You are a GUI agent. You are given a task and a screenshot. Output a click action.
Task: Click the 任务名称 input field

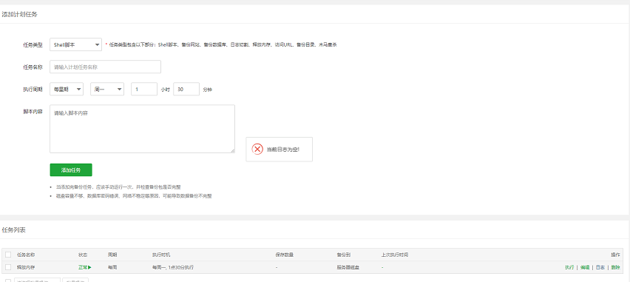(x=105, y=67)
